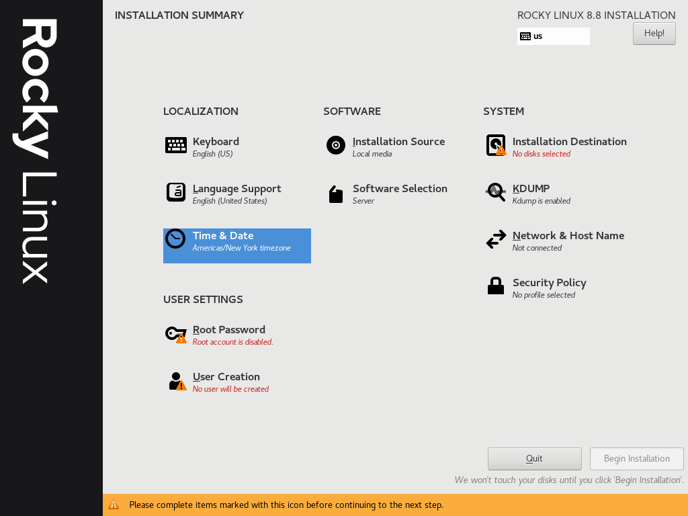Click the Installation Source disc icon

pos(336,145)
